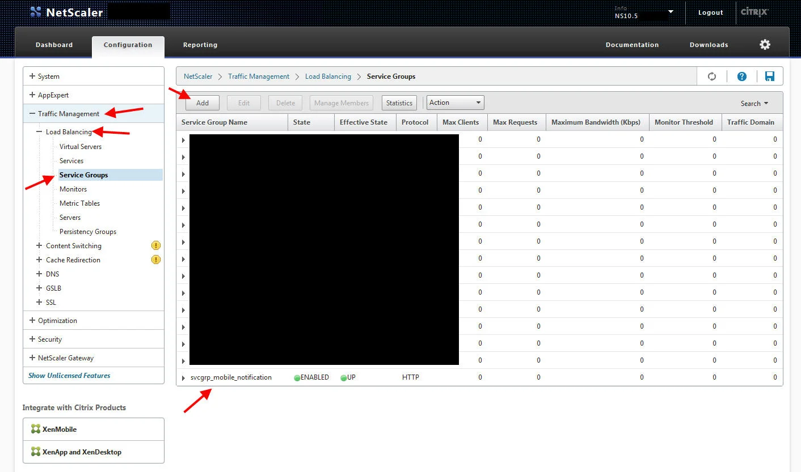The height and width of the screenshot is (472, 801).
Task: Click the warning icon beside Content Switching
Action: [x=156, y=245]
